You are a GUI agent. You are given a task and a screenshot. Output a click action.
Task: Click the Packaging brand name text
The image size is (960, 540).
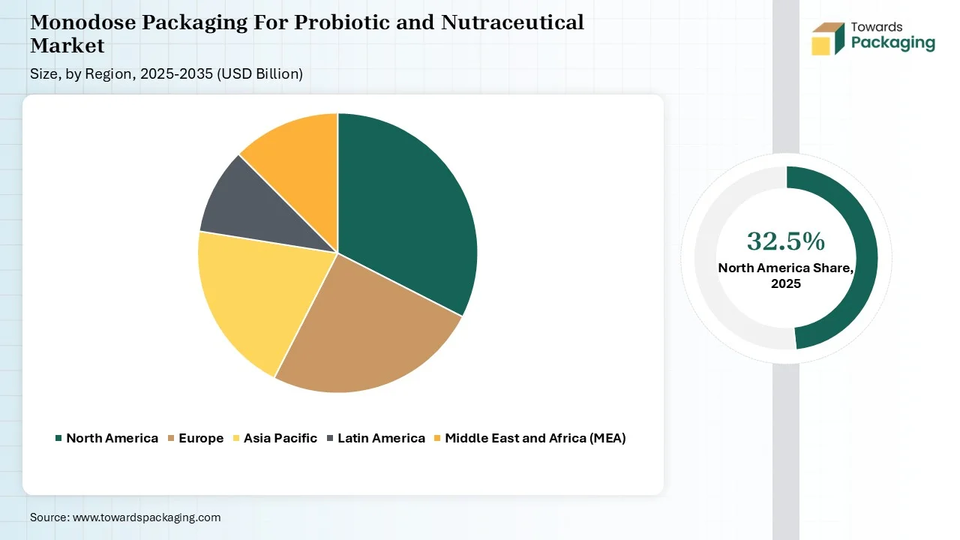coord(892,43)
